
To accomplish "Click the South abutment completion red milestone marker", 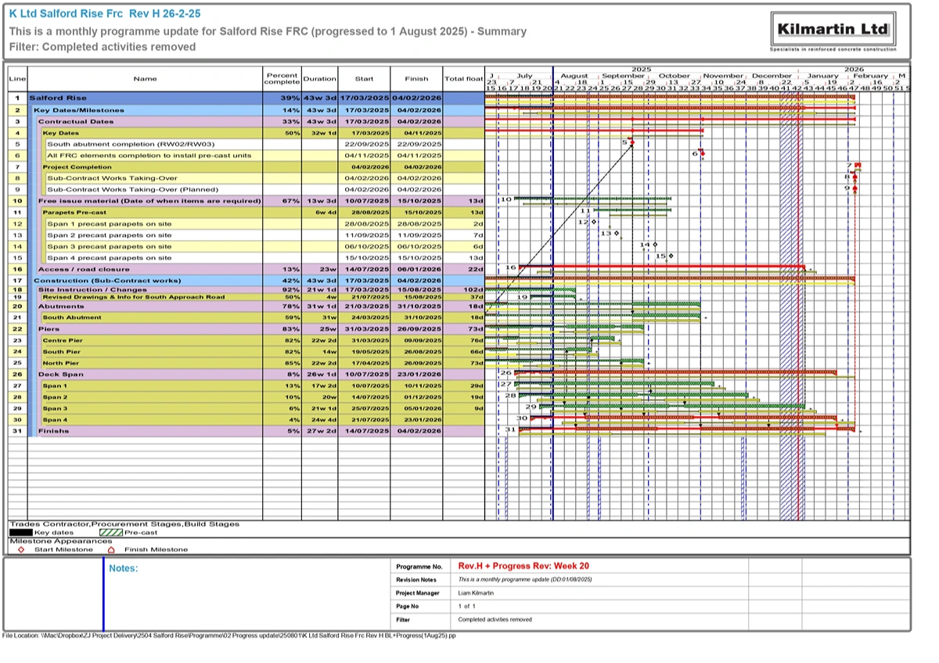I will pyautogui.click(x=631, y=142).
